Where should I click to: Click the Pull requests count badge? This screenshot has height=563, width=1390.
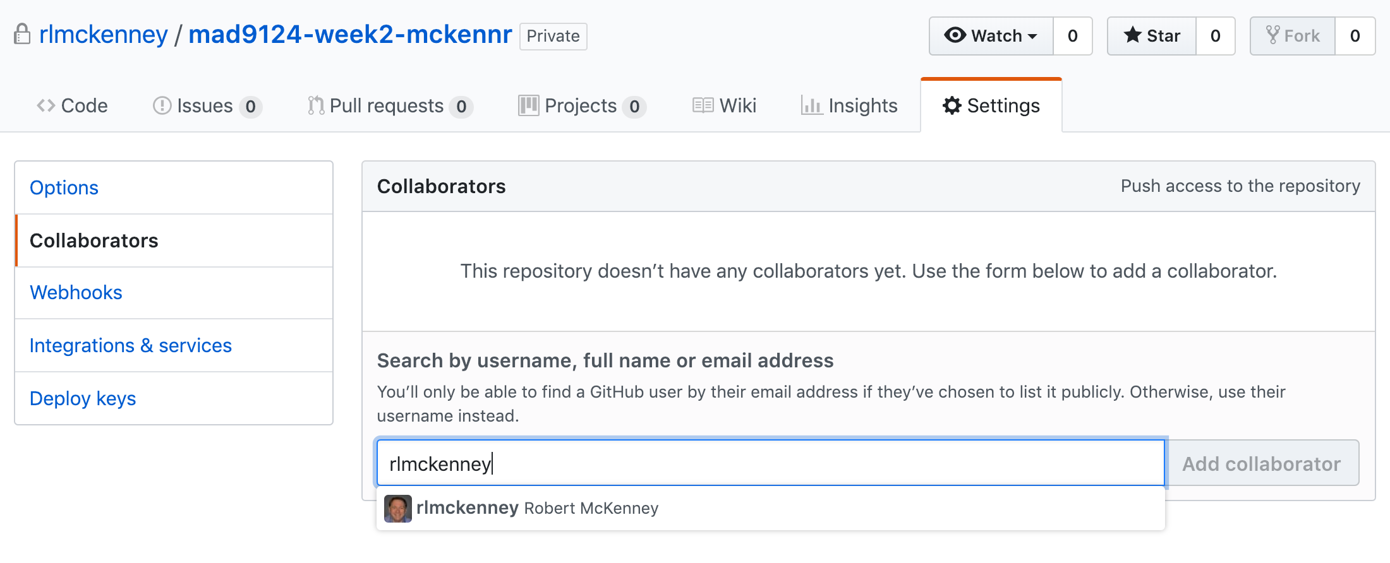click(x=462, y=107)
